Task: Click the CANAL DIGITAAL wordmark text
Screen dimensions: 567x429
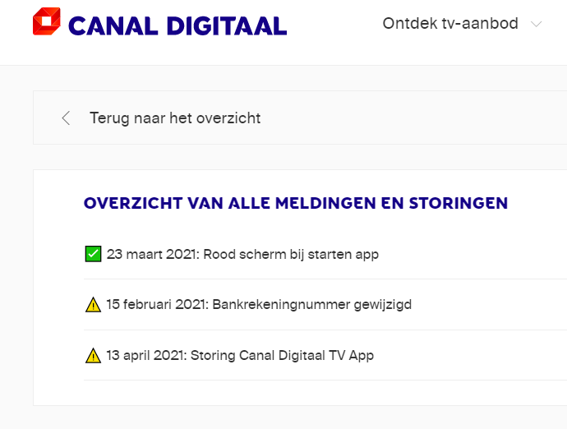Action: tap(177, 25)
